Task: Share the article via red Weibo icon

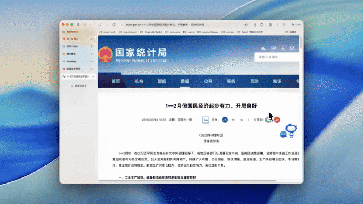Action: point(277,120)
